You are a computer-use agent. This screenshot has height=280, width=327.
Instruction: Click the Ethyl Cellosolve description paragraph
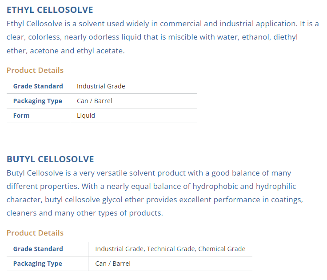(x=163, y=37)
